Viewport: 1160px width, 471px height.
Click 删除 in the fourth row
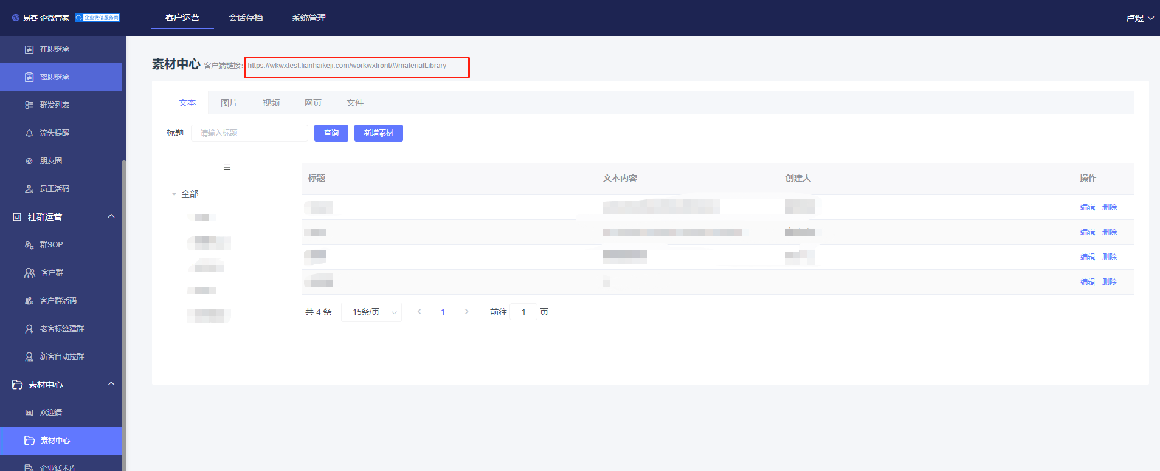(1110, 282)
